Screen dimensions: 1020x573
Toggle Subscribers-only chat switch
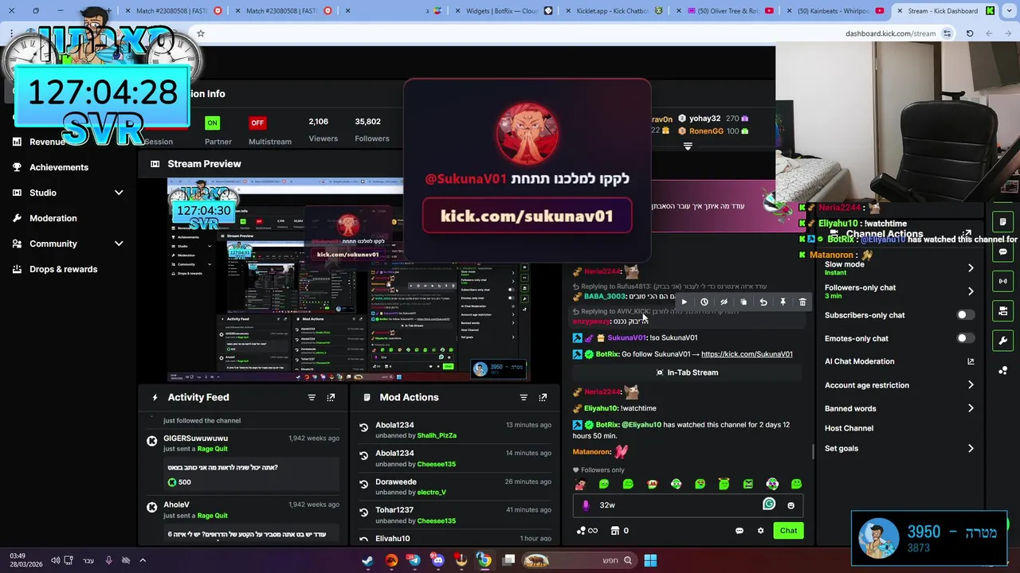pyautogui.click(x=965, y=315)
